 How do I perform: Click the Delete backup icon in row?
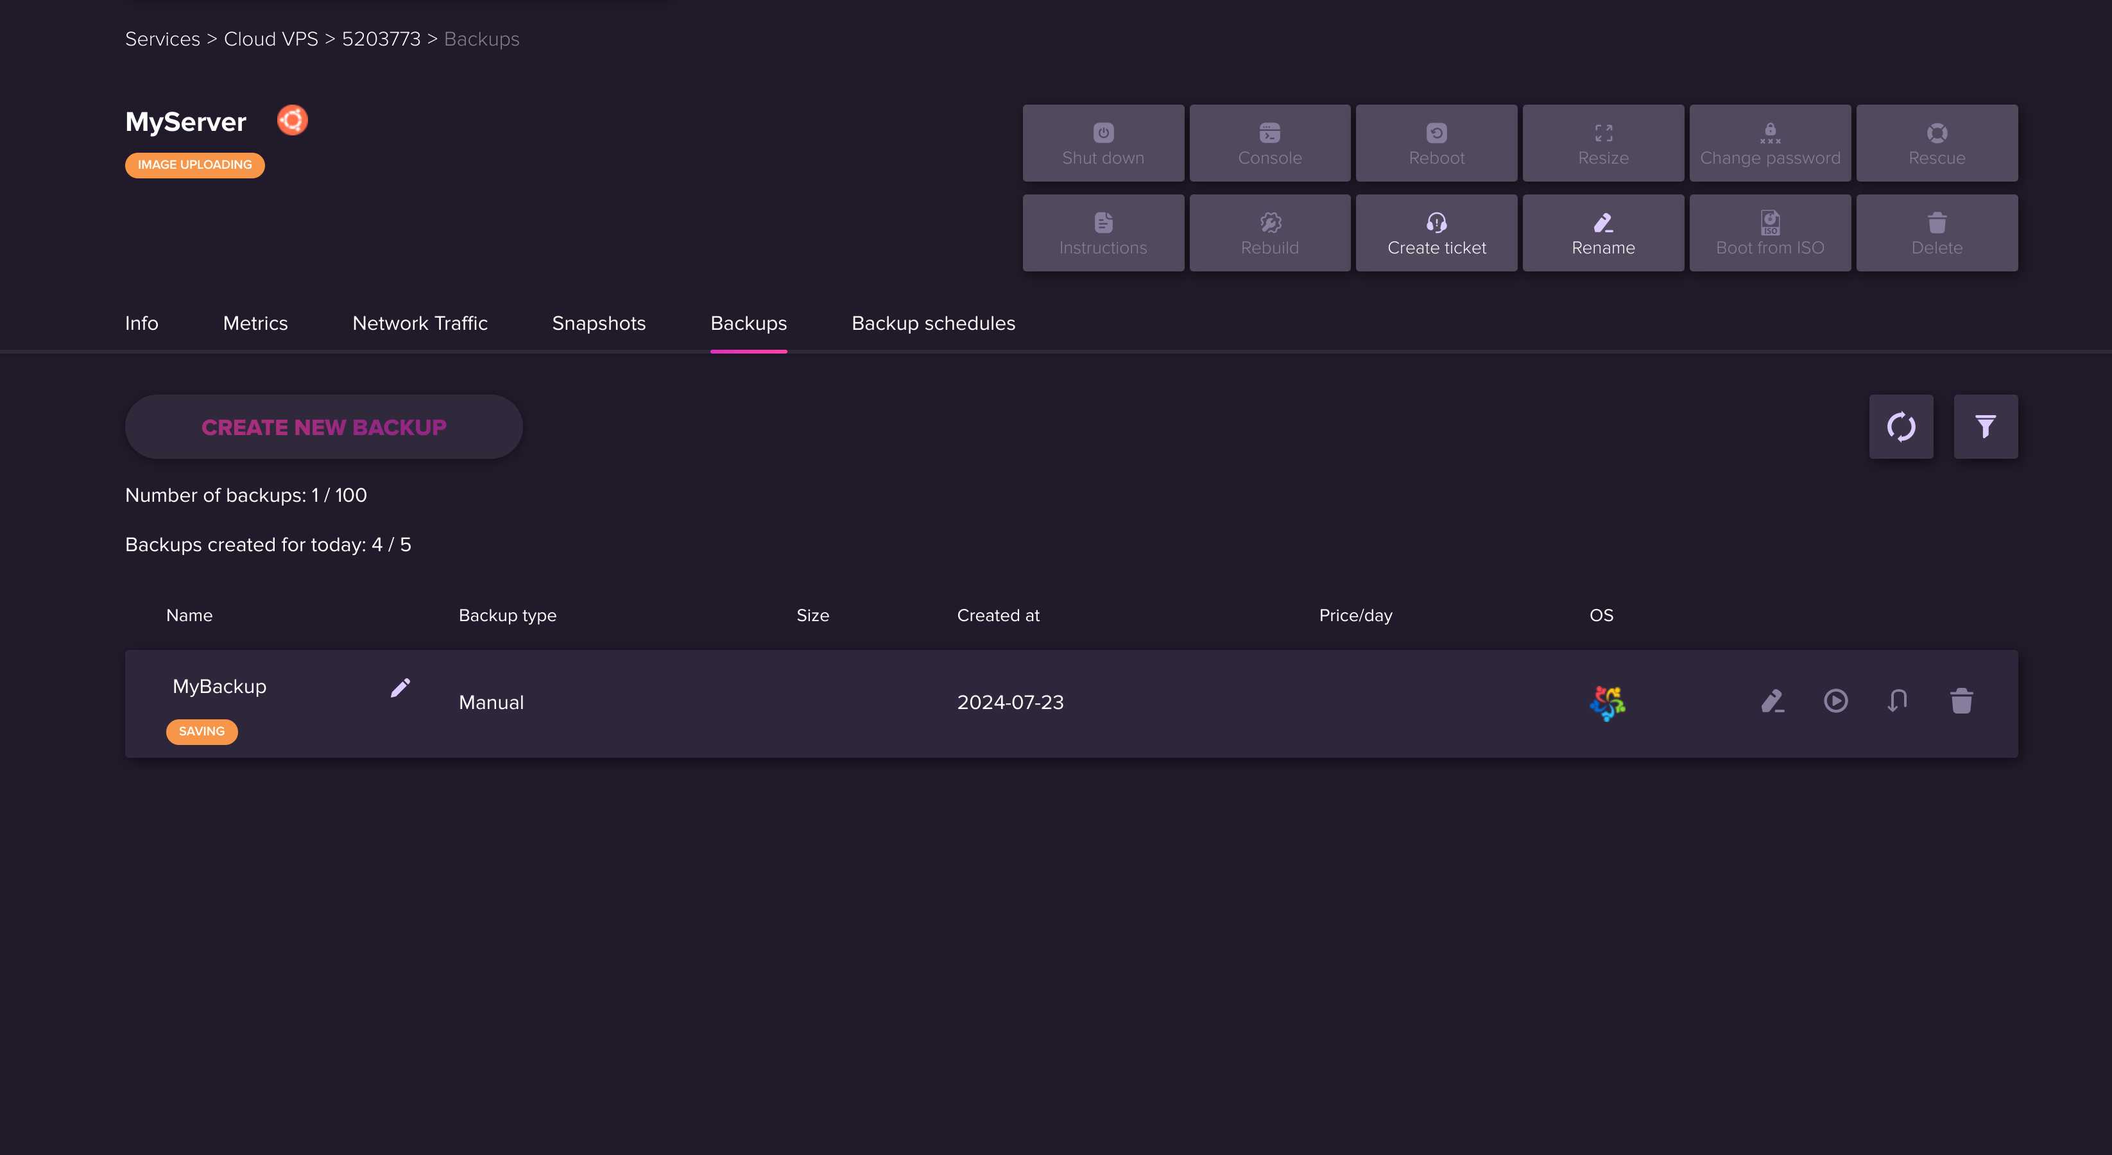click(1961, 701)
